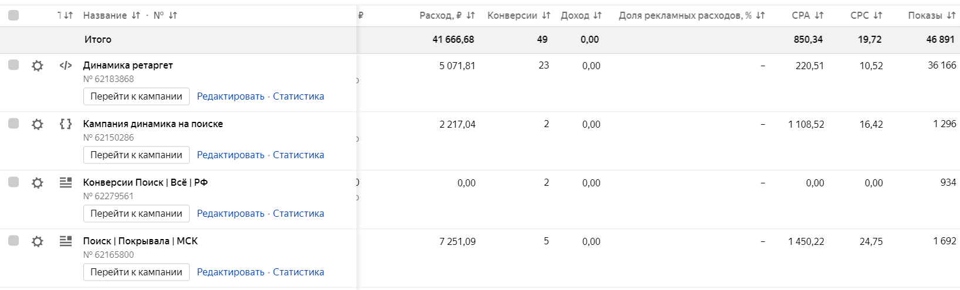960x290 pixels.
Task: Toggle the select-all checkbox in header
Action: click(x=14, y=15)
